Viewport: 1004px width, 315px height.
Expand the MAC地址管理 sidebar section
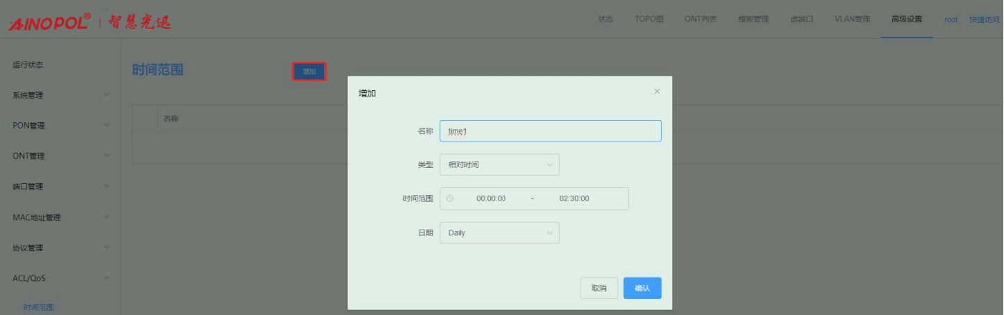tap(60, 217)
